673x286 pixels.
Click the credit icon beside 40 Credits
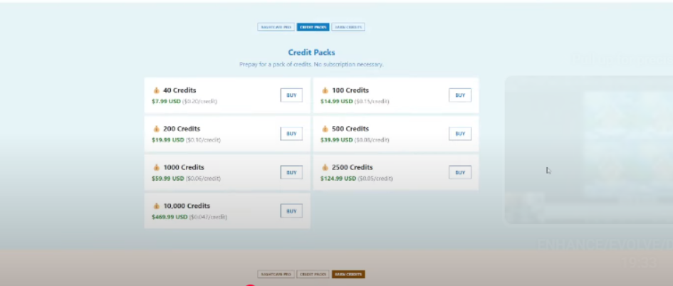156,90
